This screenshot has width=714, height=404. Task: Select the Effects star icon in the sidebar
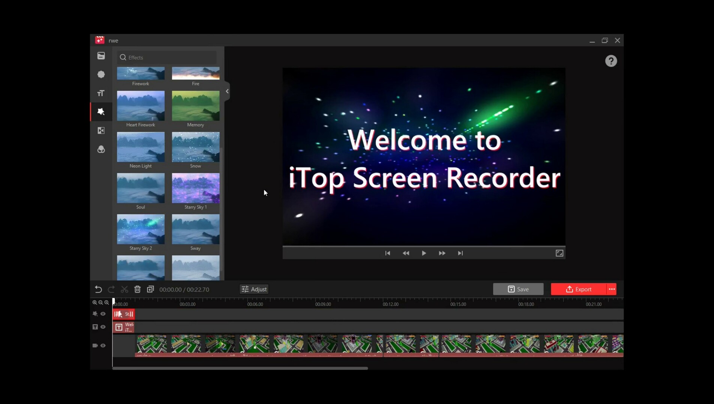(x=100, y=111)
